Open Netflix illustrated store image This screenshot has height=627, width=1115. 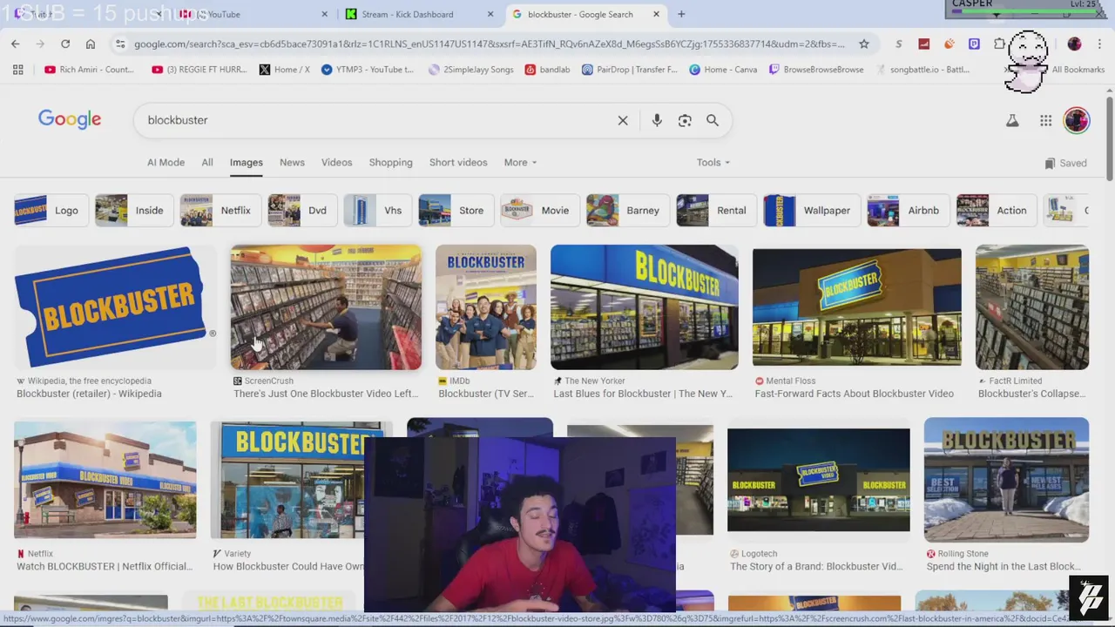105,480
